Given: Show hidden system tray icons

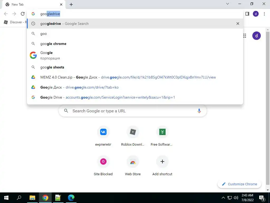Looking at the screenshot, I should click(223, 198).
